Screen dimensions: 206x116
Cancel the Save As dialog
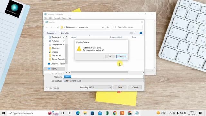point(135,87)
